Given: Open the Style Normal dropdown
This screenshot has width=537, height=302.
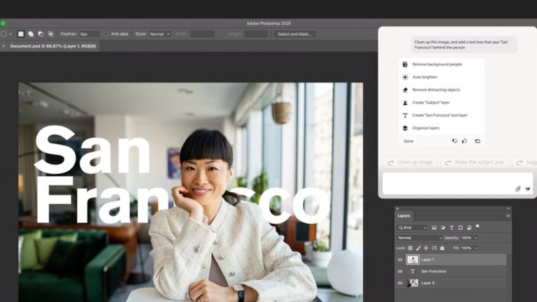Looking at the screenshot, I should (x=159, y=34).
